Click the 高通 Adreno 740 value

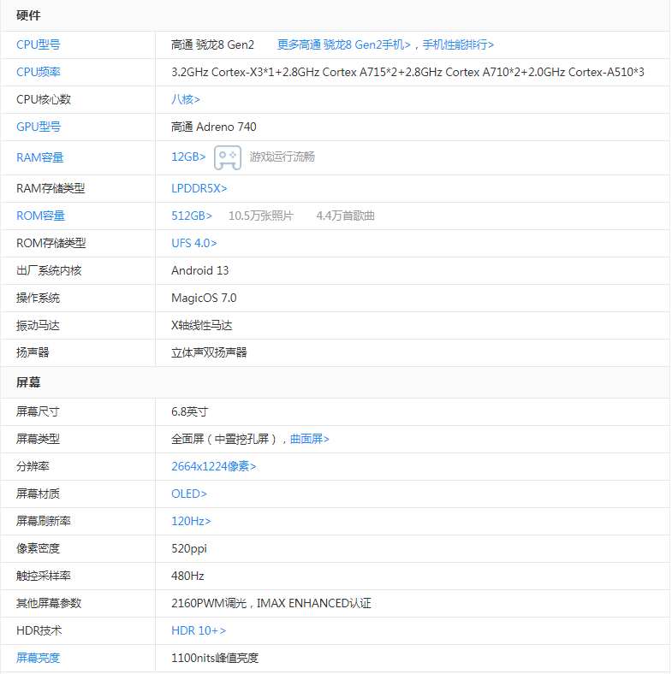tap(214, 127)
